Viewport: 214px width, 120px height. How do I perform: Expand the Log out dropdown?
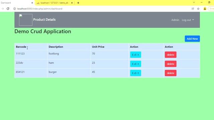188,20
